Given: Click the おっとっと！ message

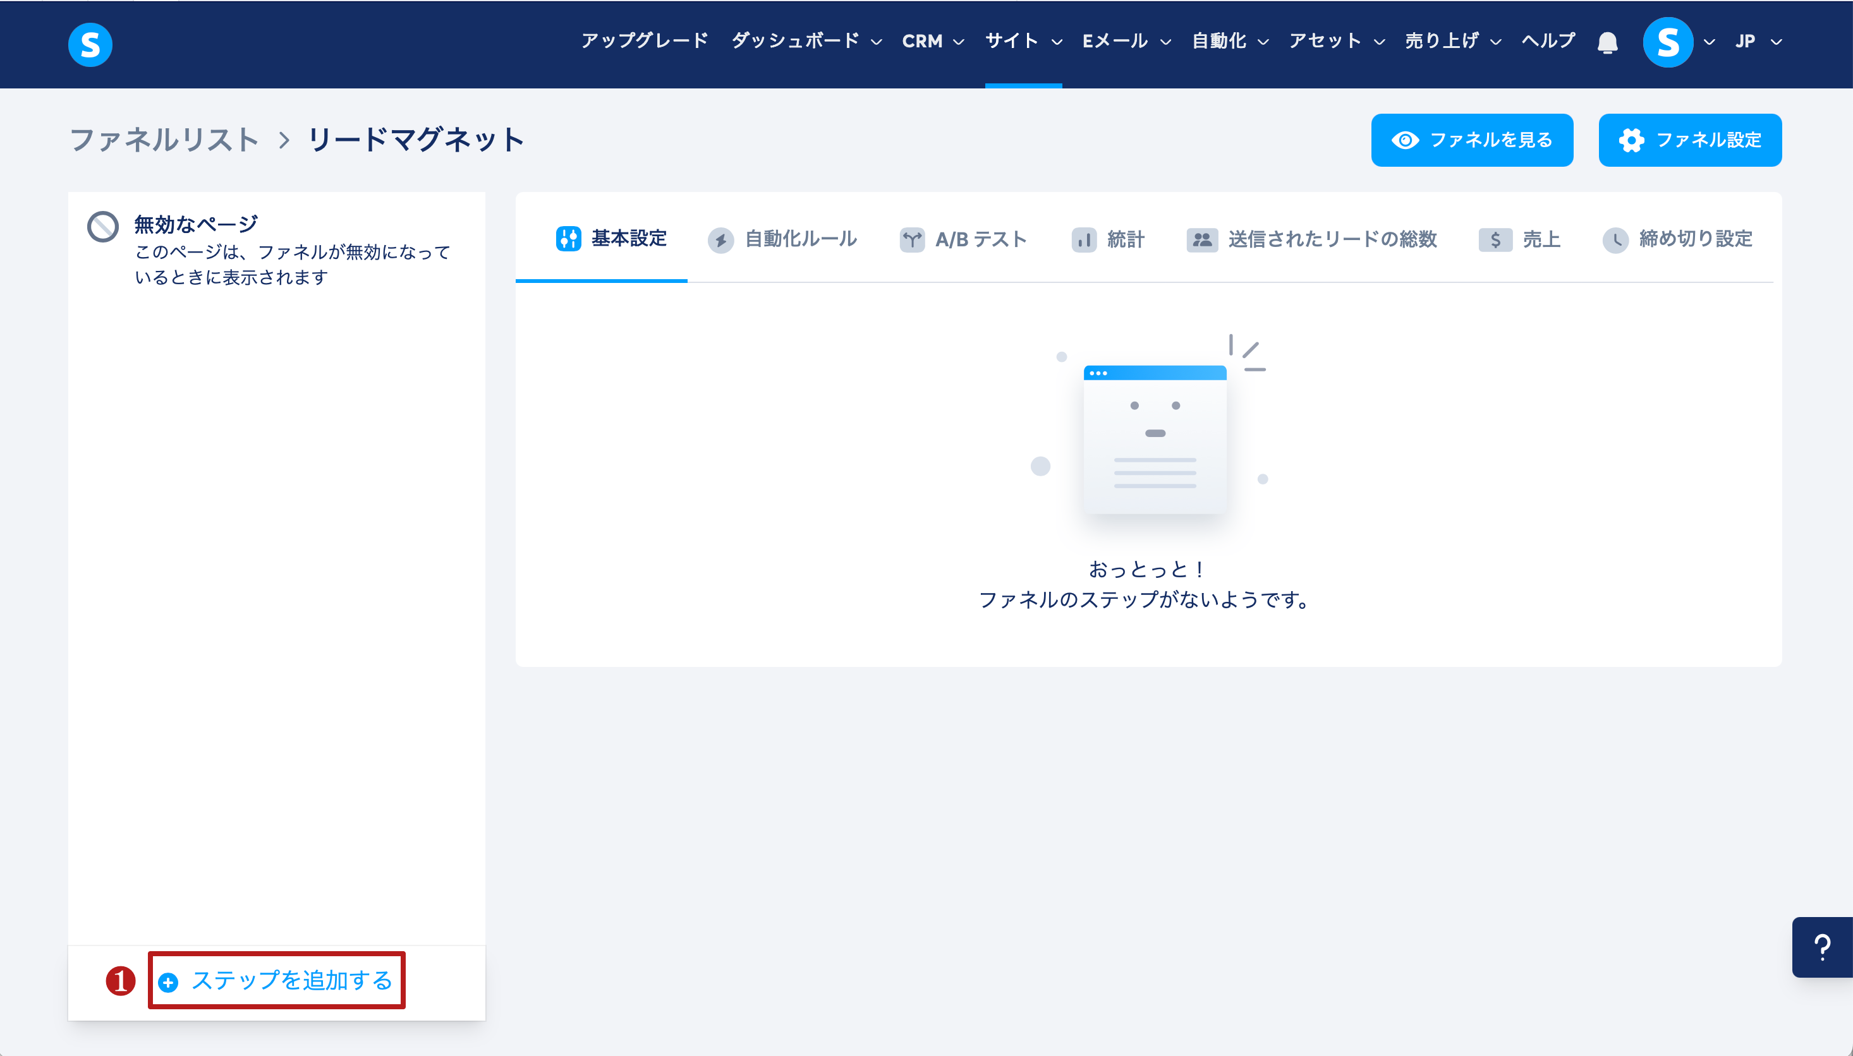Looking at the screenshot, I should [x=1148, y=569].
